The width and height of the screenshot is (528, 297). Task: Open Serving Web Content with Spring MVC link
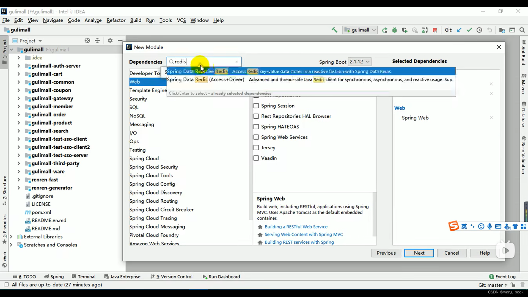[x=304, y=235]
